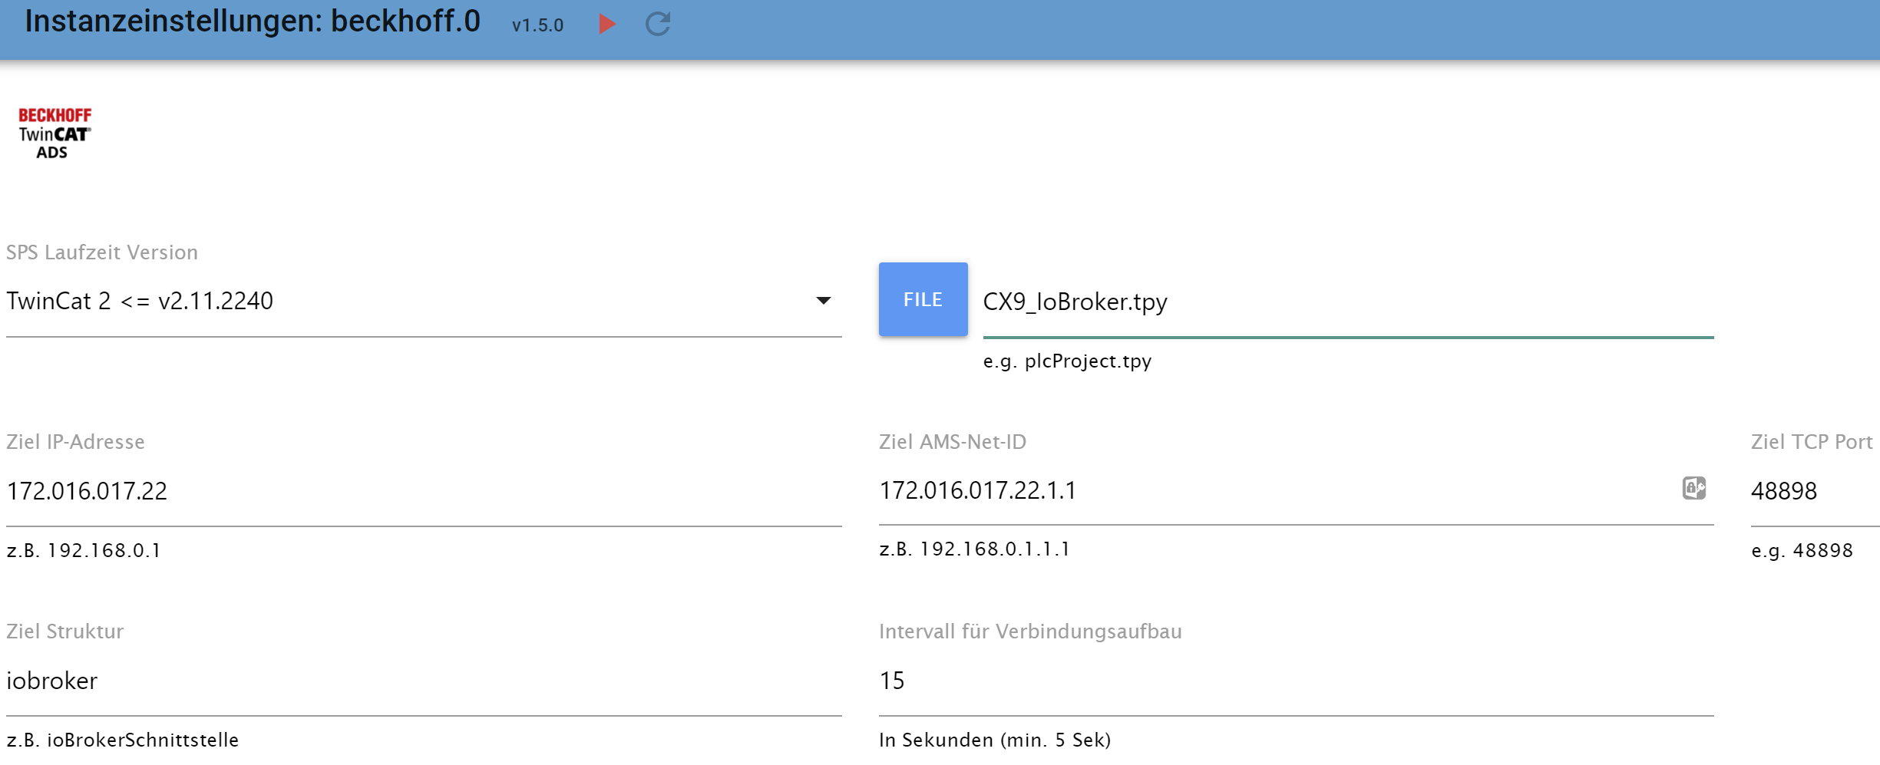The width and height of the screenshot is (1880, 765).
Task: Click the Beckhoff TwinCAT ADS logo
Action: tap(55, 134)
